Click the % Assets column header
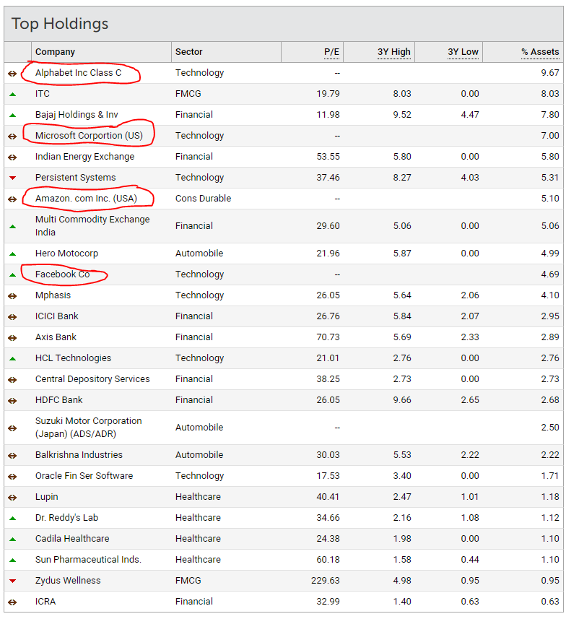The width and height of the screenshot is (566, 619). pyautogui.click(x=540, y=52)
